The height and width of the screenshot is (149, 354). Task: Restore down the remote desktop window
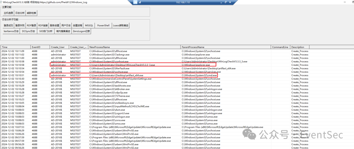point(225,2)
